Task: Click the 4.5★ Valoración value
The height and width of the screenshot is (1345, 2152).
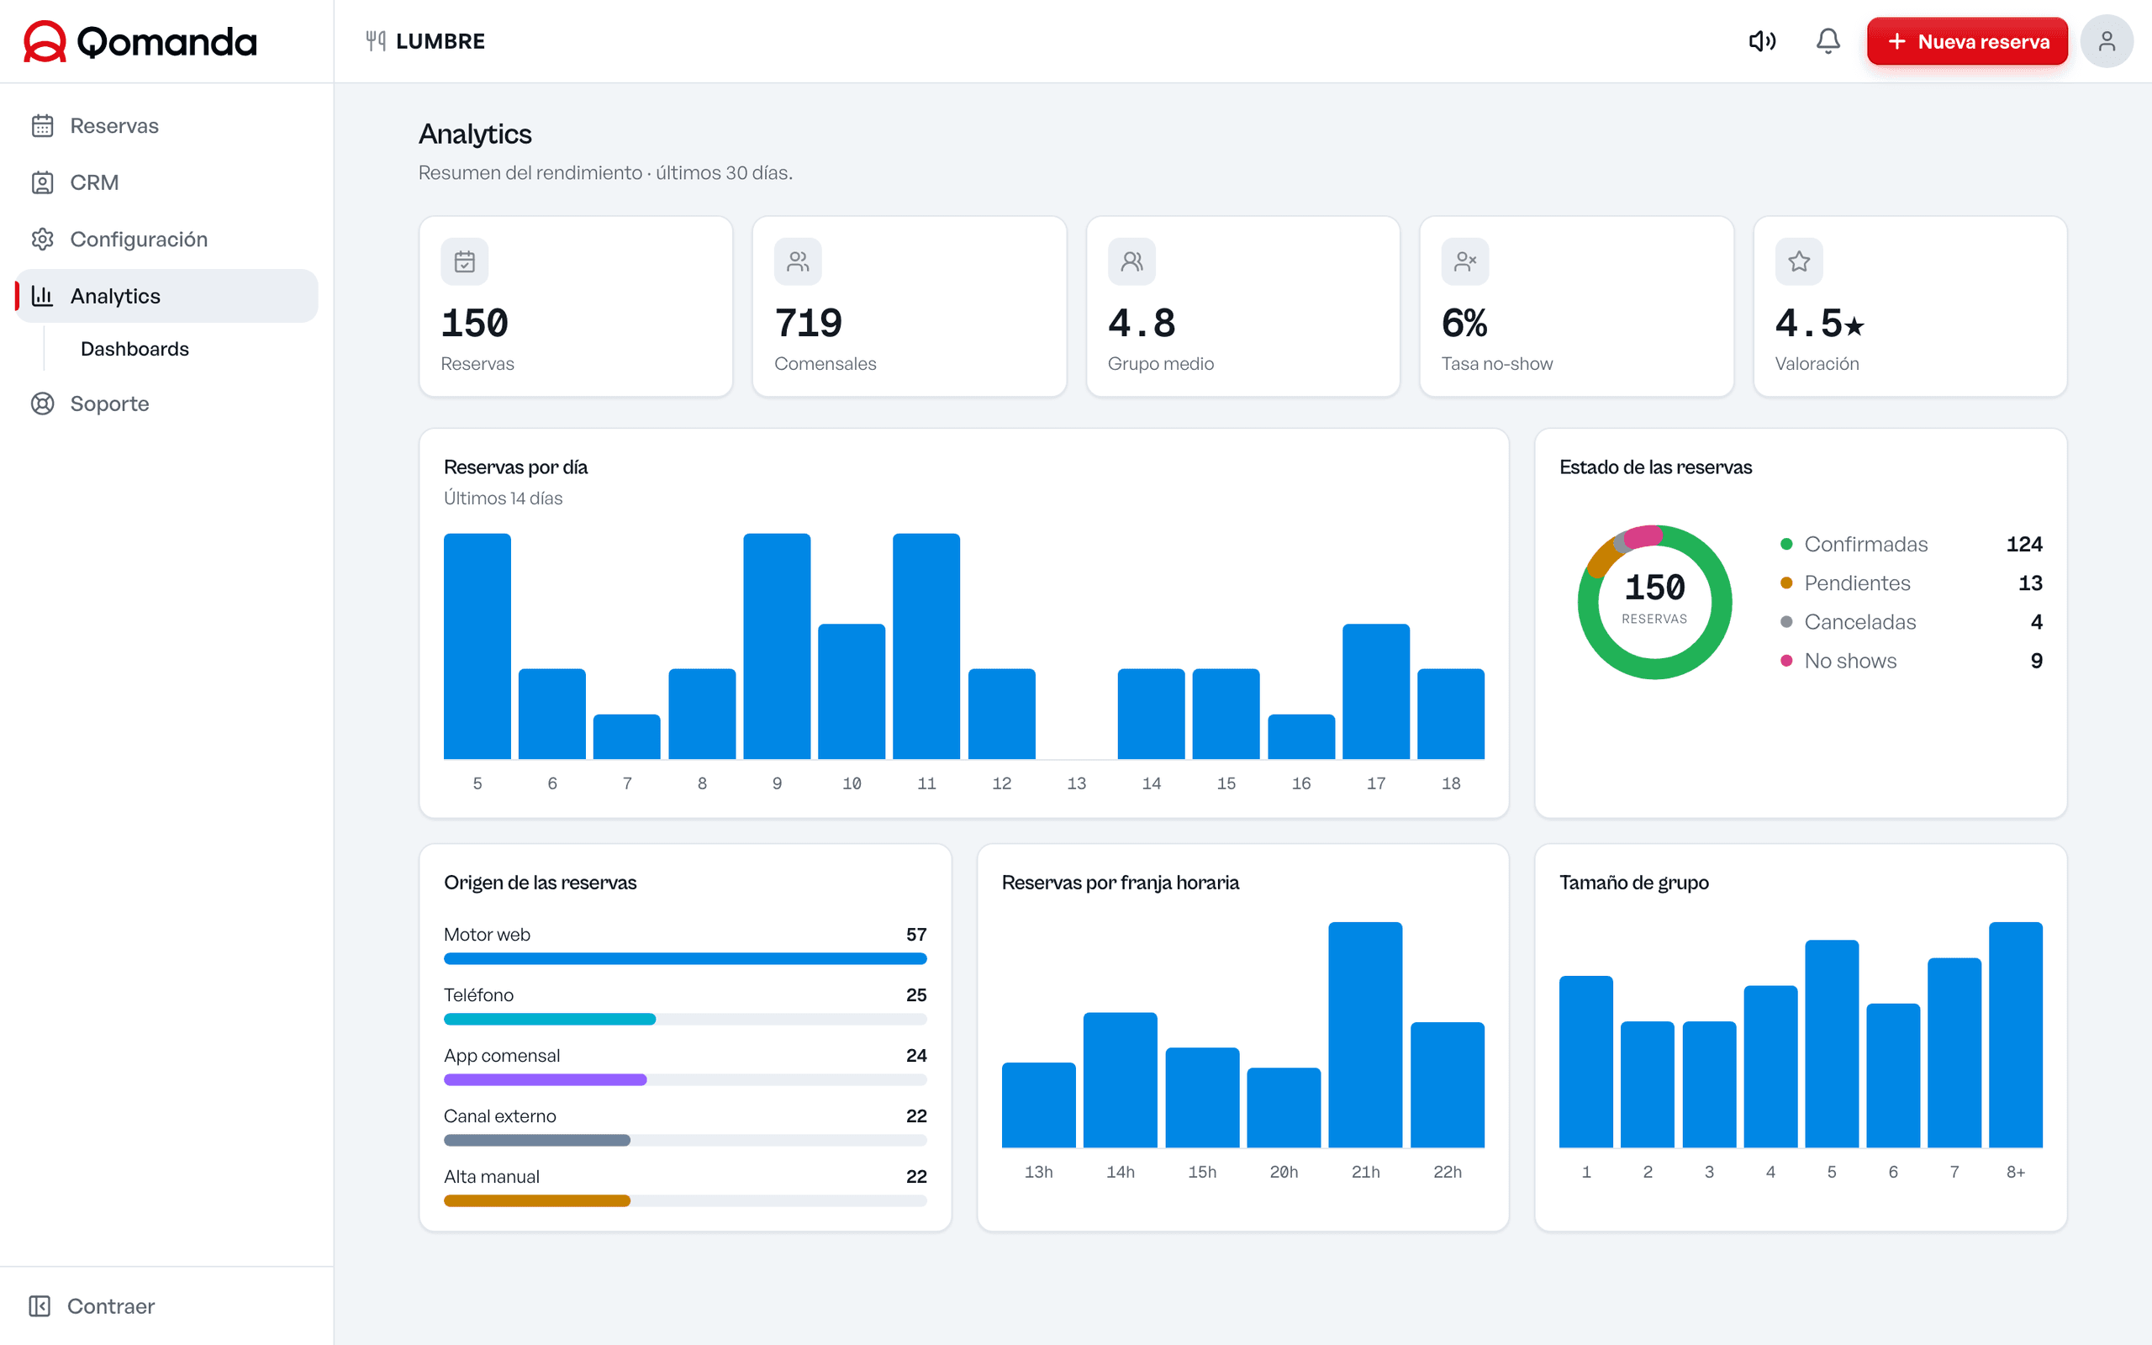Action: pos(1819,323)
